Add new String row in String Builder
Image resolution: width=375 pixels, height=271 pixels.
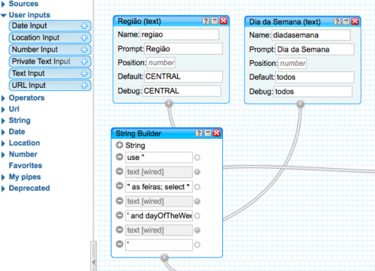coord(119,145)
